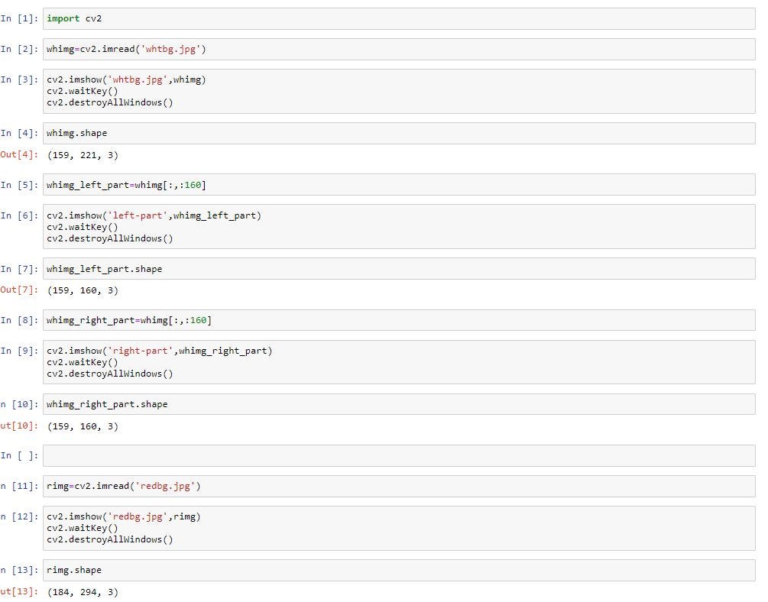Select the whimg_left_part.shape cell
Image resolution: width=768 pixels, height=602 pixels.
tap(399, 269)
